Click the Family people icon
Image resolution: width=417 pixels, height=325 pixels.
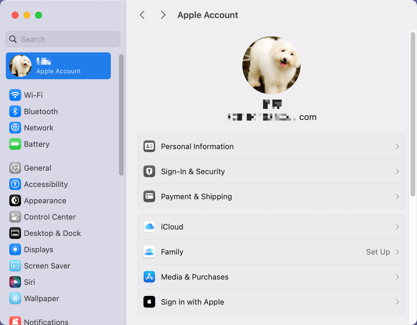coord(149,252)
